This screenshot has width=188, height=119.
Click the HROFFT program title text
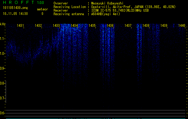coord(19,2)
